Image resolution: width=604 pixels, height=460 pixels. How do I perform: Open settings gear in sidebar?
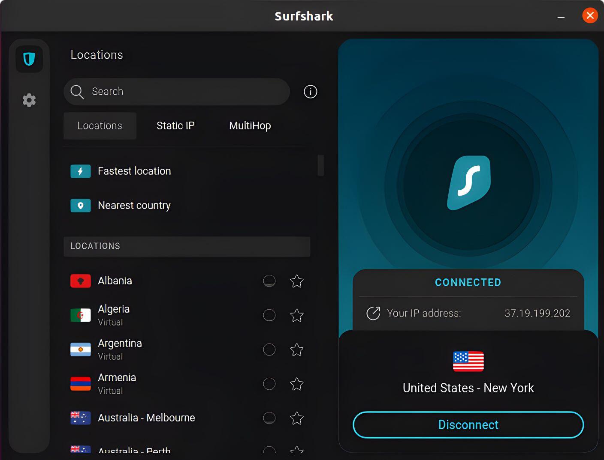coord(29,100)
